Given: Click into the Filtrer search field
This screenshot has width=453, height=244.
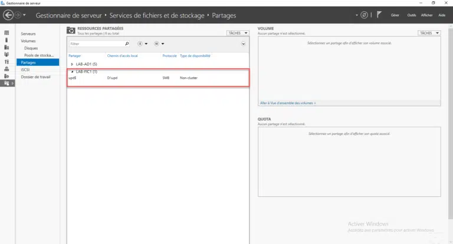Looking at the screenshot, I should tap(96, 44).
